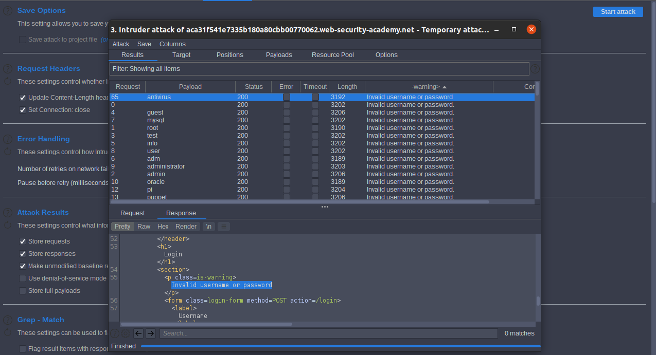Open the message editor hamburger menu
656x355 pixels.
(x=223, y=227)
